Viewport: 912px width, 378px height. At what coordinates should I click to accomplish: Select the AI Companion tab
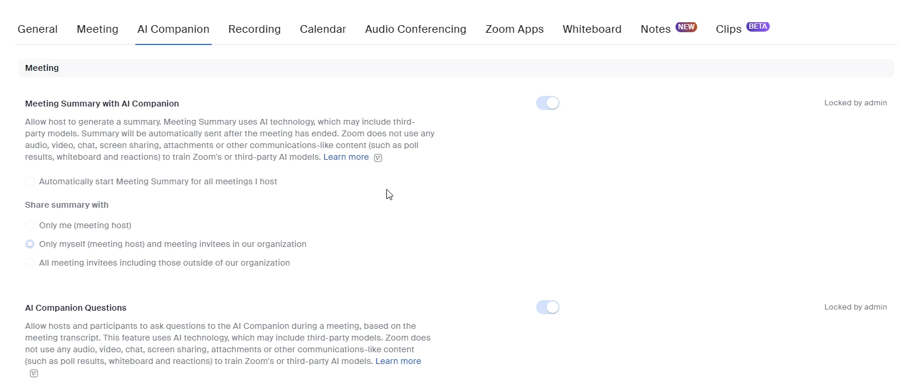click(173, 29)
